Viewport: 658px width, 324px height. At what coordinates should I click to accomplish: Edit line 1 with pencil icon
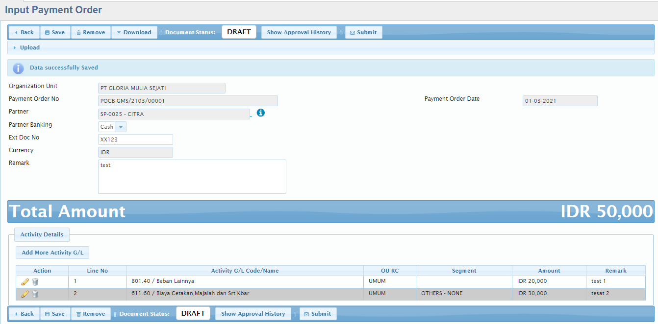point(25,282)
